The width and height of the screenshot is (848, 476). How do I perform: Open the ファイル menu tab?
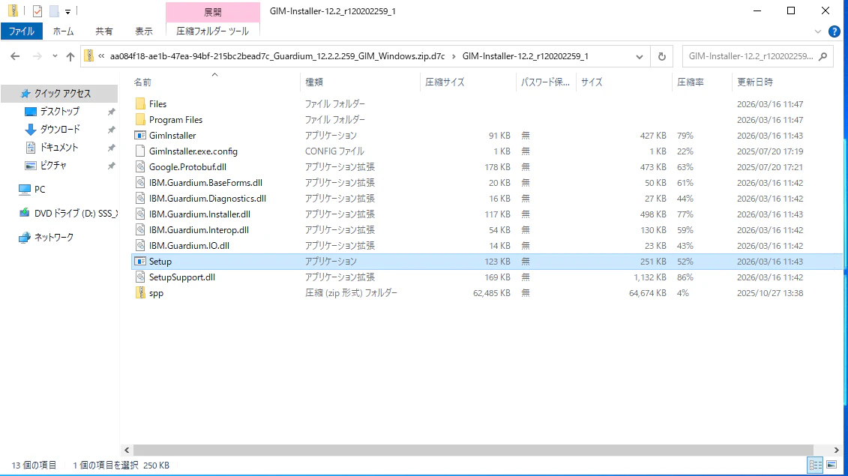pyautogui.click(x=22, y=31)
